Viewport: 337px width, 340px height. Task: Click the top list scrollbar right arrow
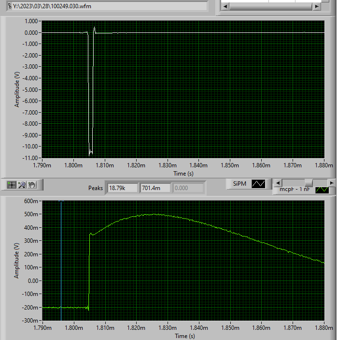click(316, 6)
